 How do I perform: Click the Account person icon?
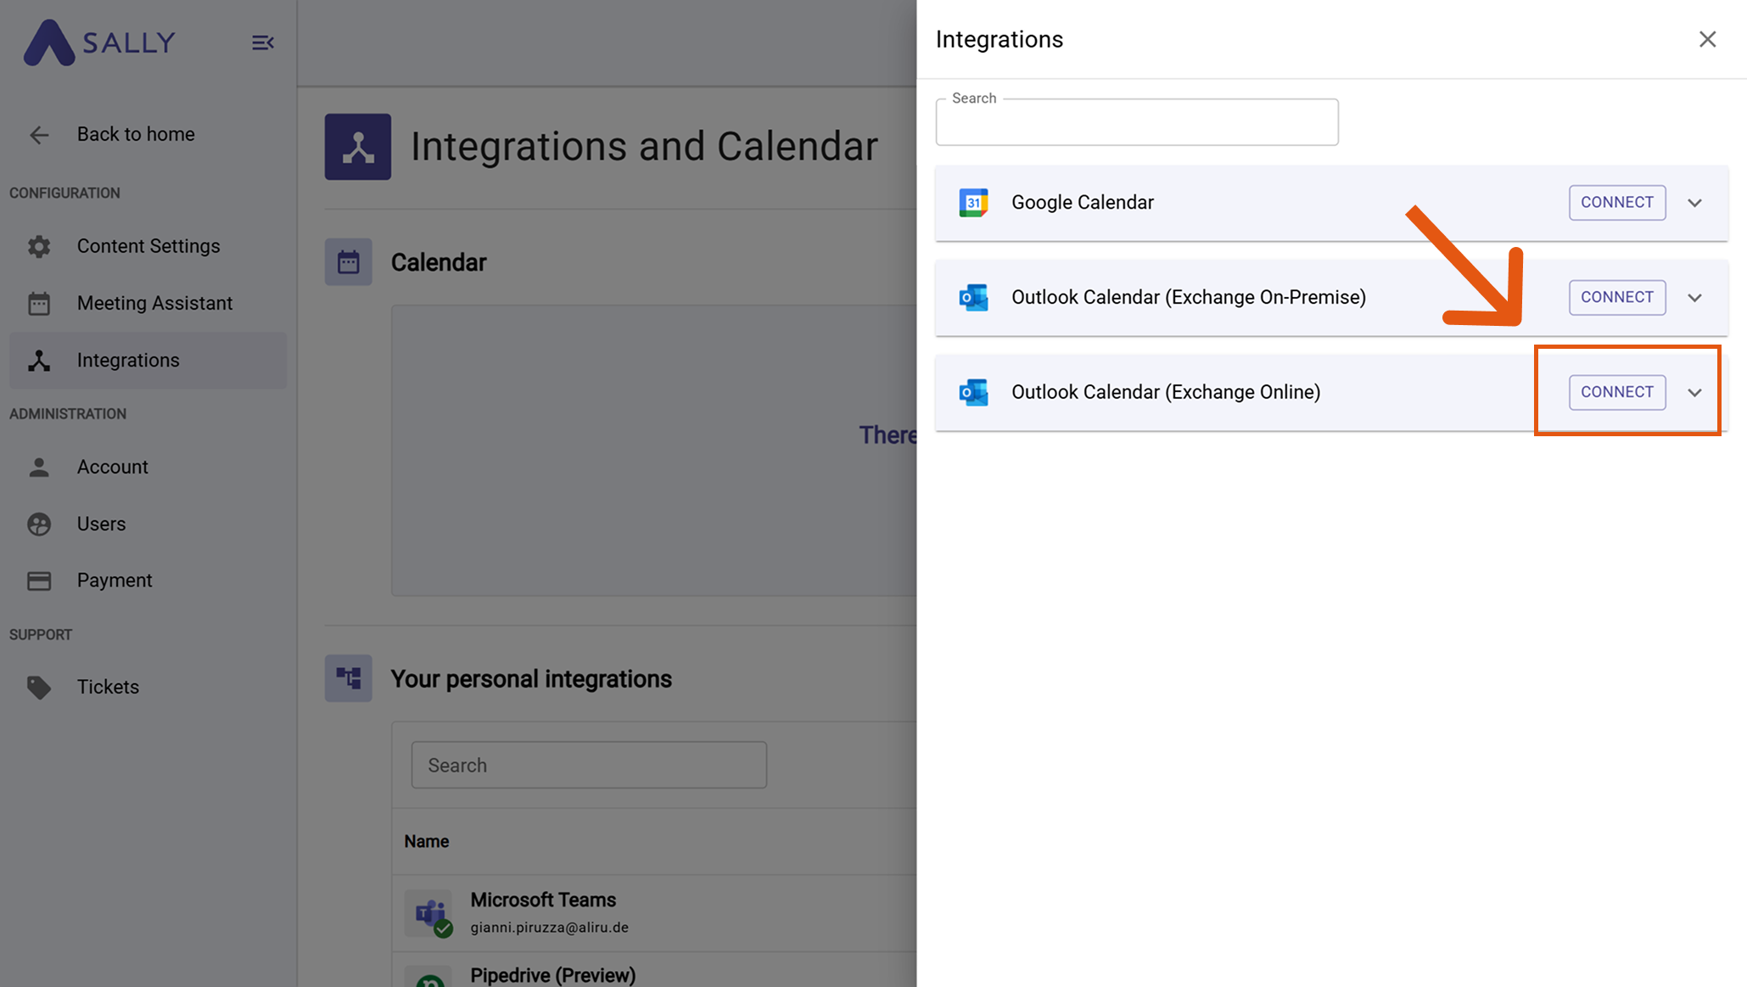click(39, 468)
